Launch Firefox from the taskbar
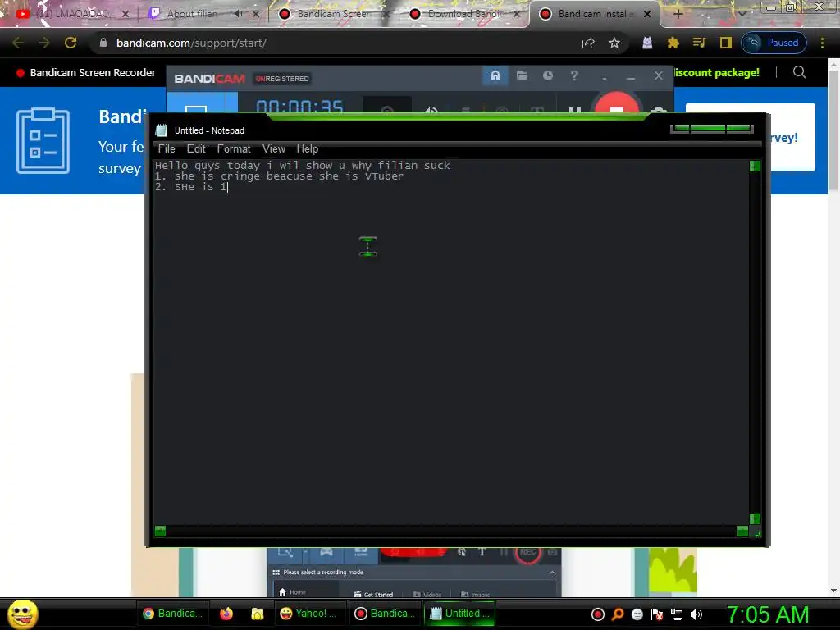This screenshot has height=630, width=840. tap(226, 614)
